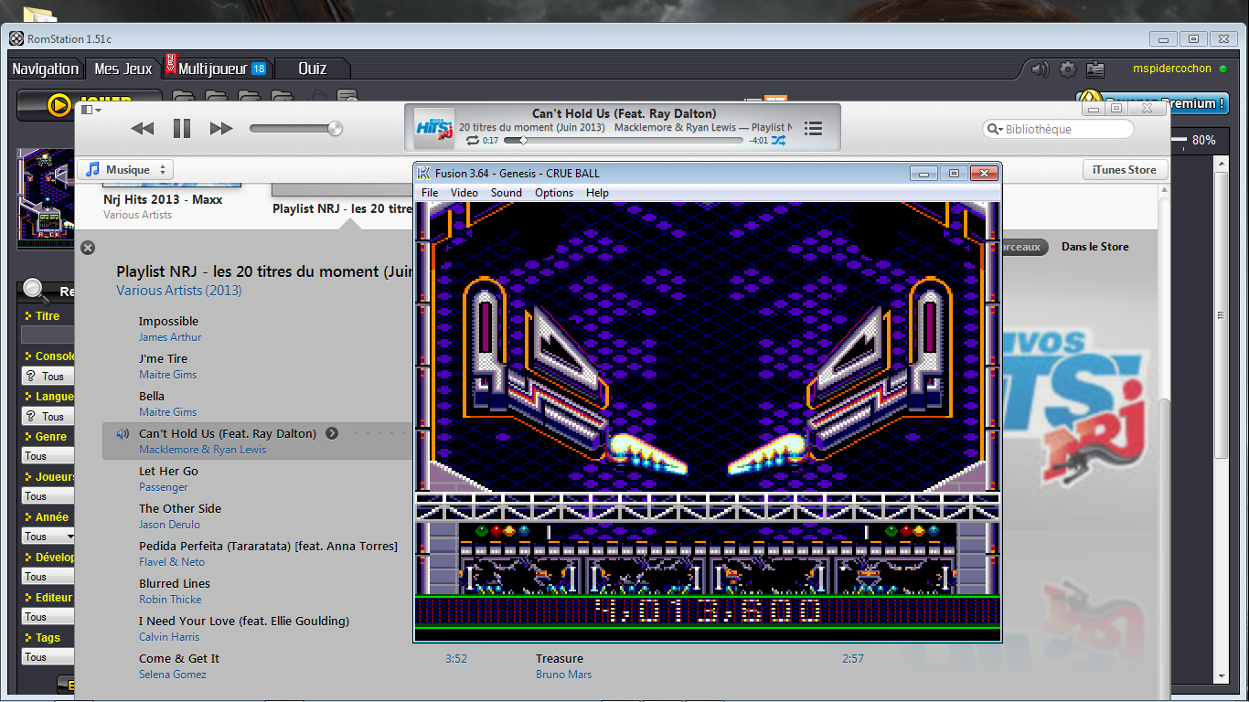1249x702 pixels.
Task: Click the now-playing speaker icon in list
Action: coord(123,433)
